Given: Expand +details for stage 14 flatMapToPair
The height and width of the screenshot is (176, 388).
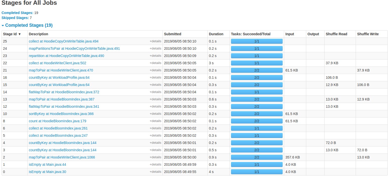Looking at the screenshot, I should [x=156, y=92].
